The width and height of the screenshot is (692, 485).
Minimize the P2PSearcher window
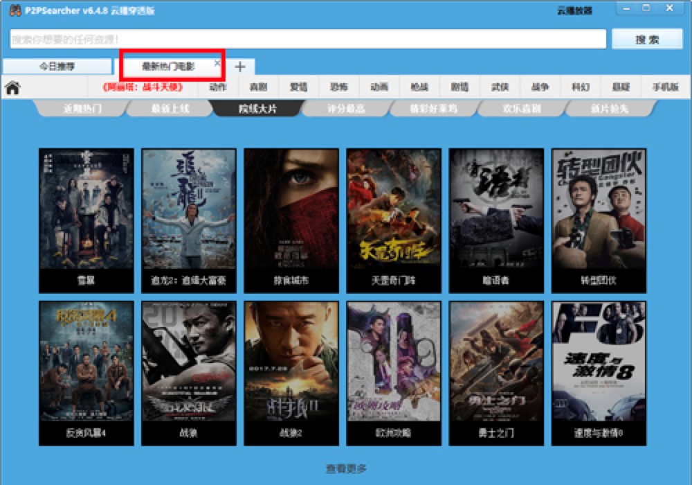626,8
